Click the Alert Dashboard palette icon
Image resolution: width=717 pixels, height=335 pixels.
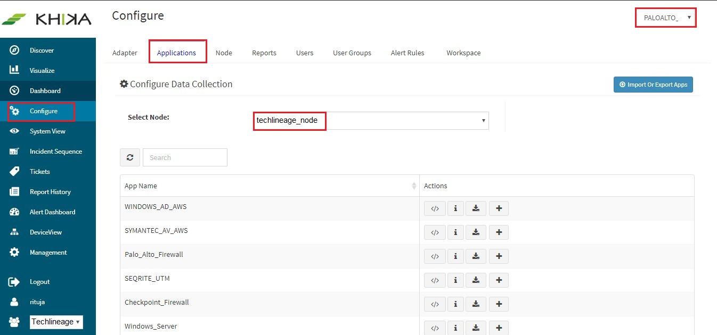tap(15, 212)
